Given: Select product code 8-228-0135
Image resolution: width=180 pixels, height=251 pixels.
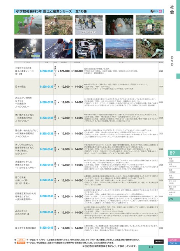Looking at the screenshot, I should coord(46,71).
